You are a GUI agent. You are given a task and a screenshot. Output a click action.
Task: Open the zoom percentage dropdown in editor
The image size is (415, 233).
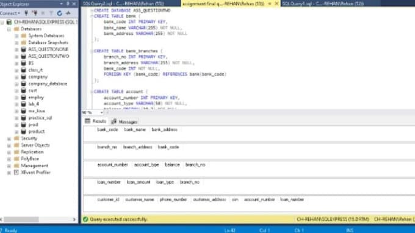point(102,113)
